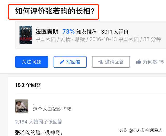Click the 73% 知友推荐 rating
Screen dimensions: 166x136
coord(80,31)
